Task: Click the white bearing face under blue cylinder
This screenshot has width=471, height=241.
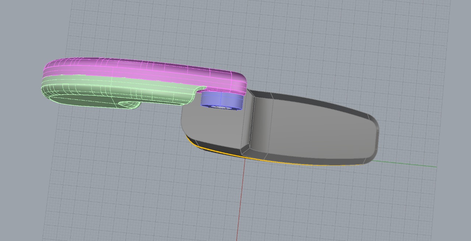Action: (222, 107)
